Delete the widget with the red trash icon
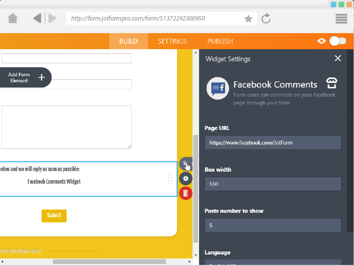 click(186, 193)
